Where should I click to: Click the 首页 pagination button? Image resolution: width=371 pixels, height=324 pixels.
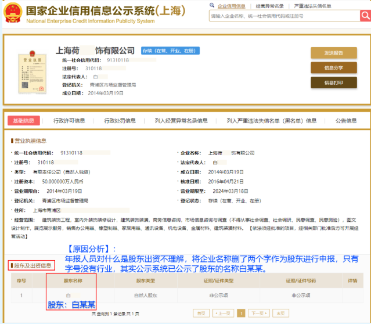(201, 314)
